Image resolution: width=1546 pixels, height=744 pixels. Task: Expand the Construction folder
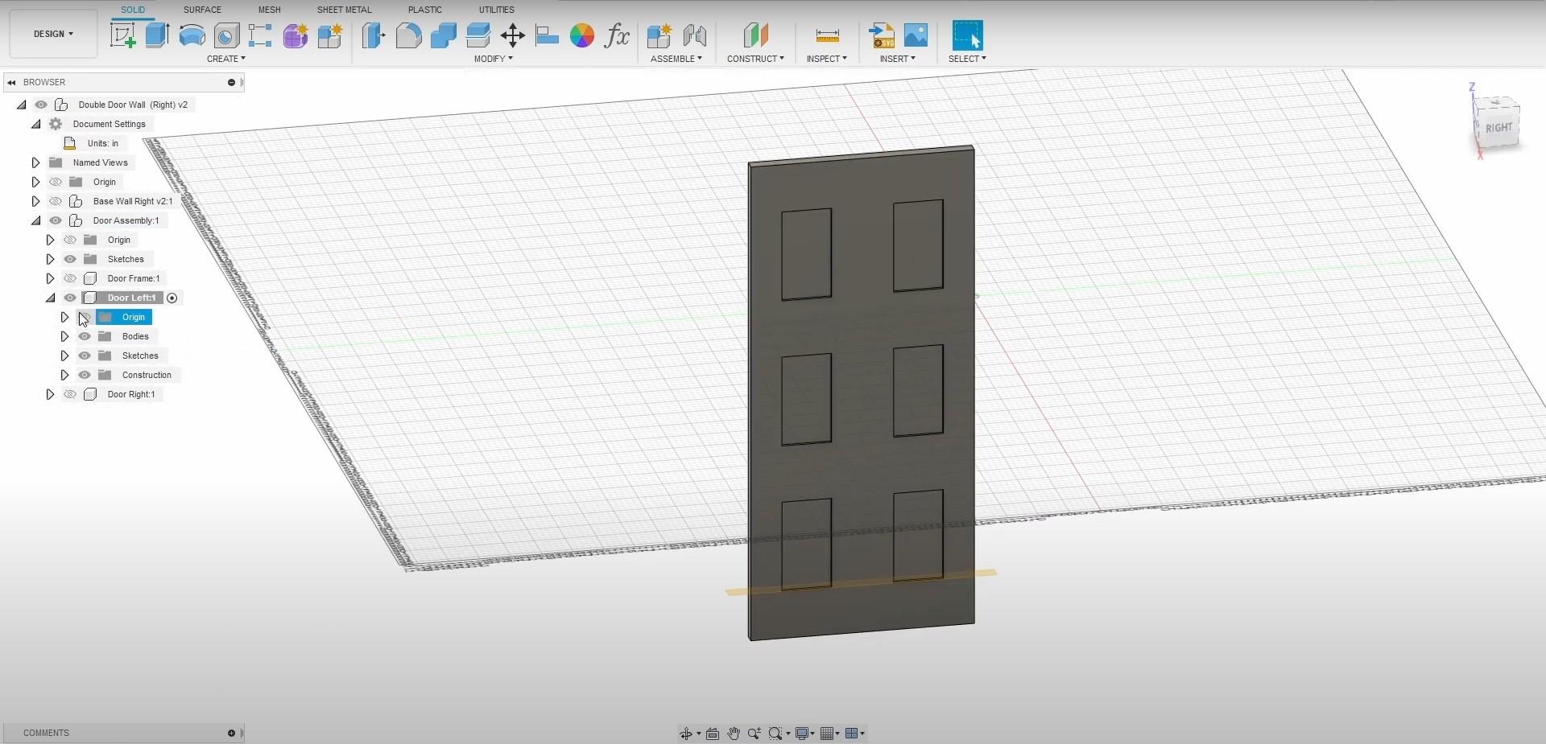point(64,375)
